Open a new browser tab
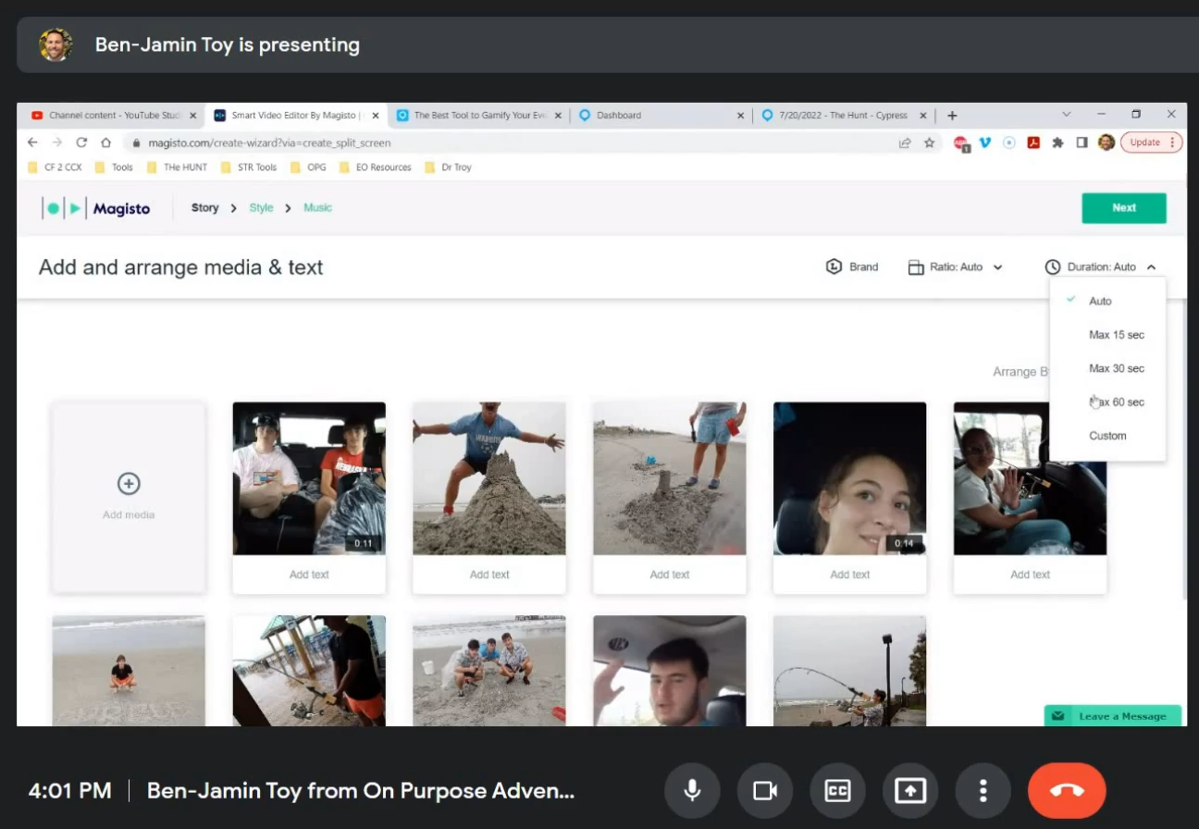1199x829 pixels. point(952,116)
